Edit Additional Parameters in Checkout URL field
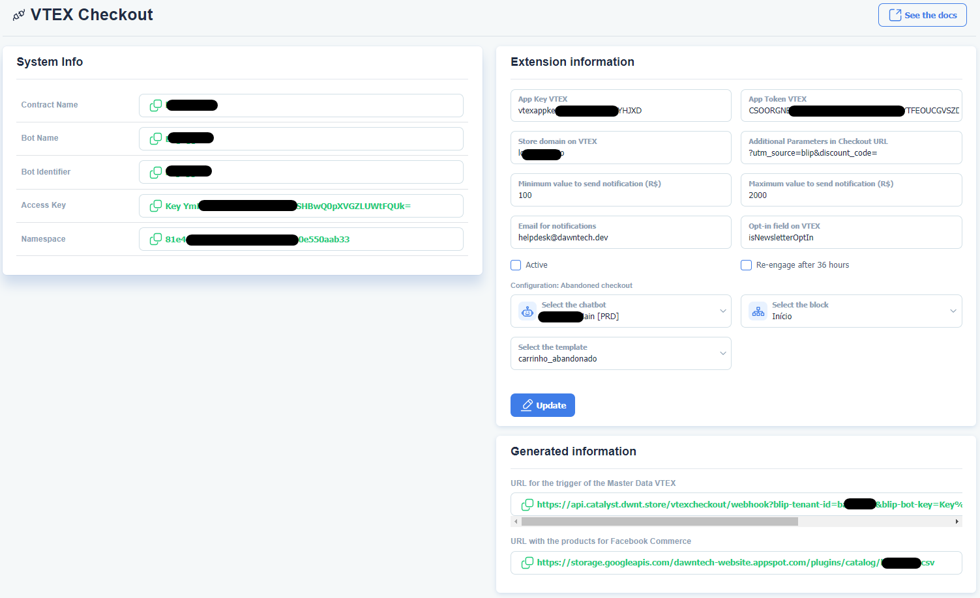Image resolution: width=980 pixels, height=598 pixels. 852,148
